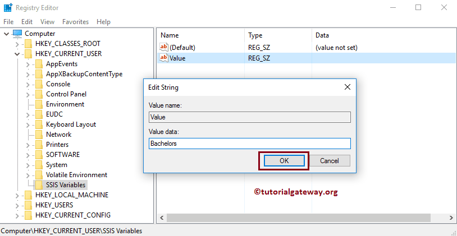Expand the AppEvents key
Screen dimensions: 457x236
point(28,64)
